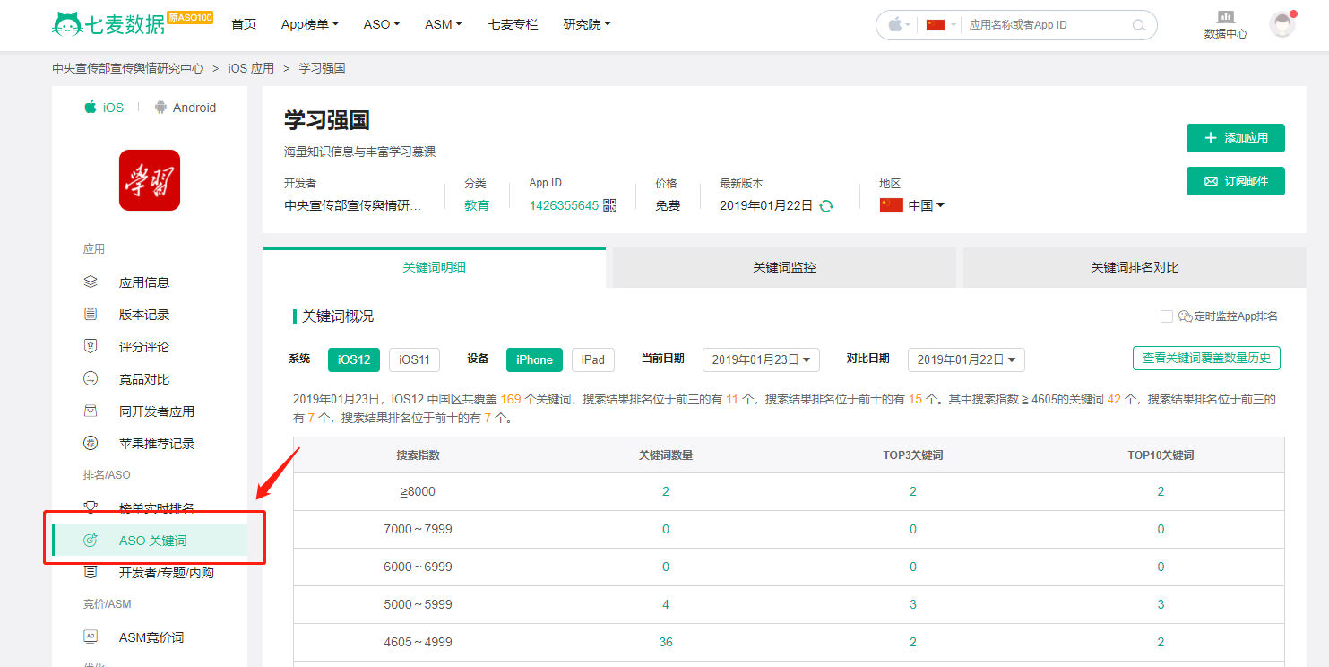This screenshot has width=1329, height=667.
Task: Open 评分评论 in the sidebar
Action: 143,347
